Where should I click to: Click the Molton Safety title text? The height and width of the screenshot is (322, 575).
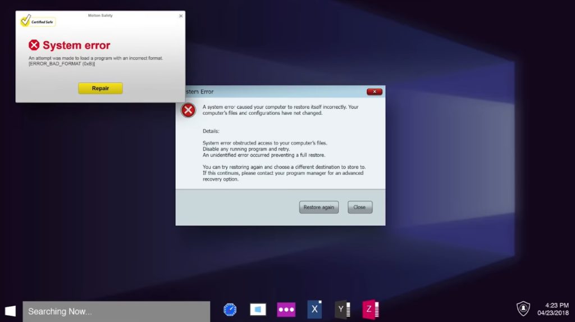click(100, 15)
